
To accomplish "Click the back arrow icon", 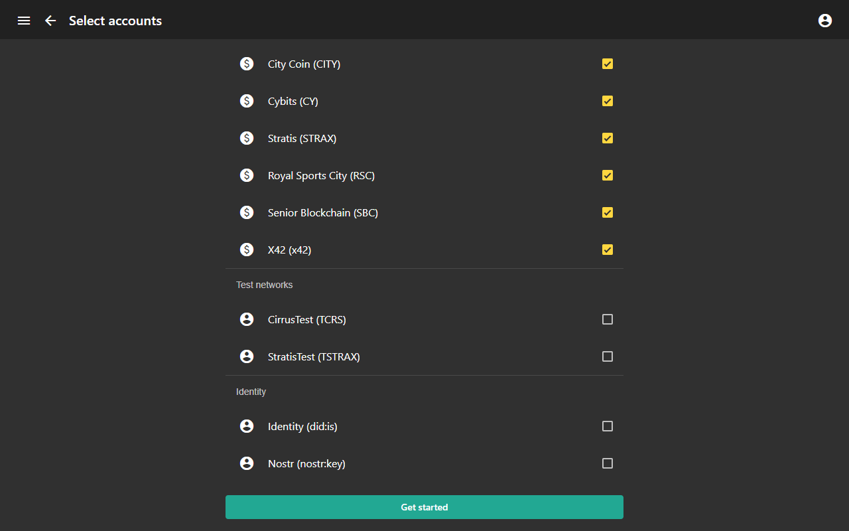I will pos(50,21).
